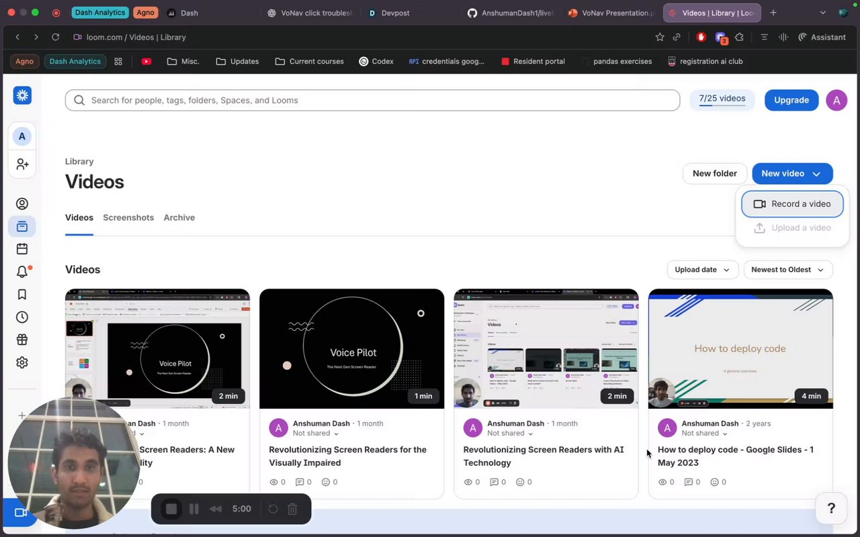Open the Upload date sort dropdown

pyautogui.click(x=702, y=270)
